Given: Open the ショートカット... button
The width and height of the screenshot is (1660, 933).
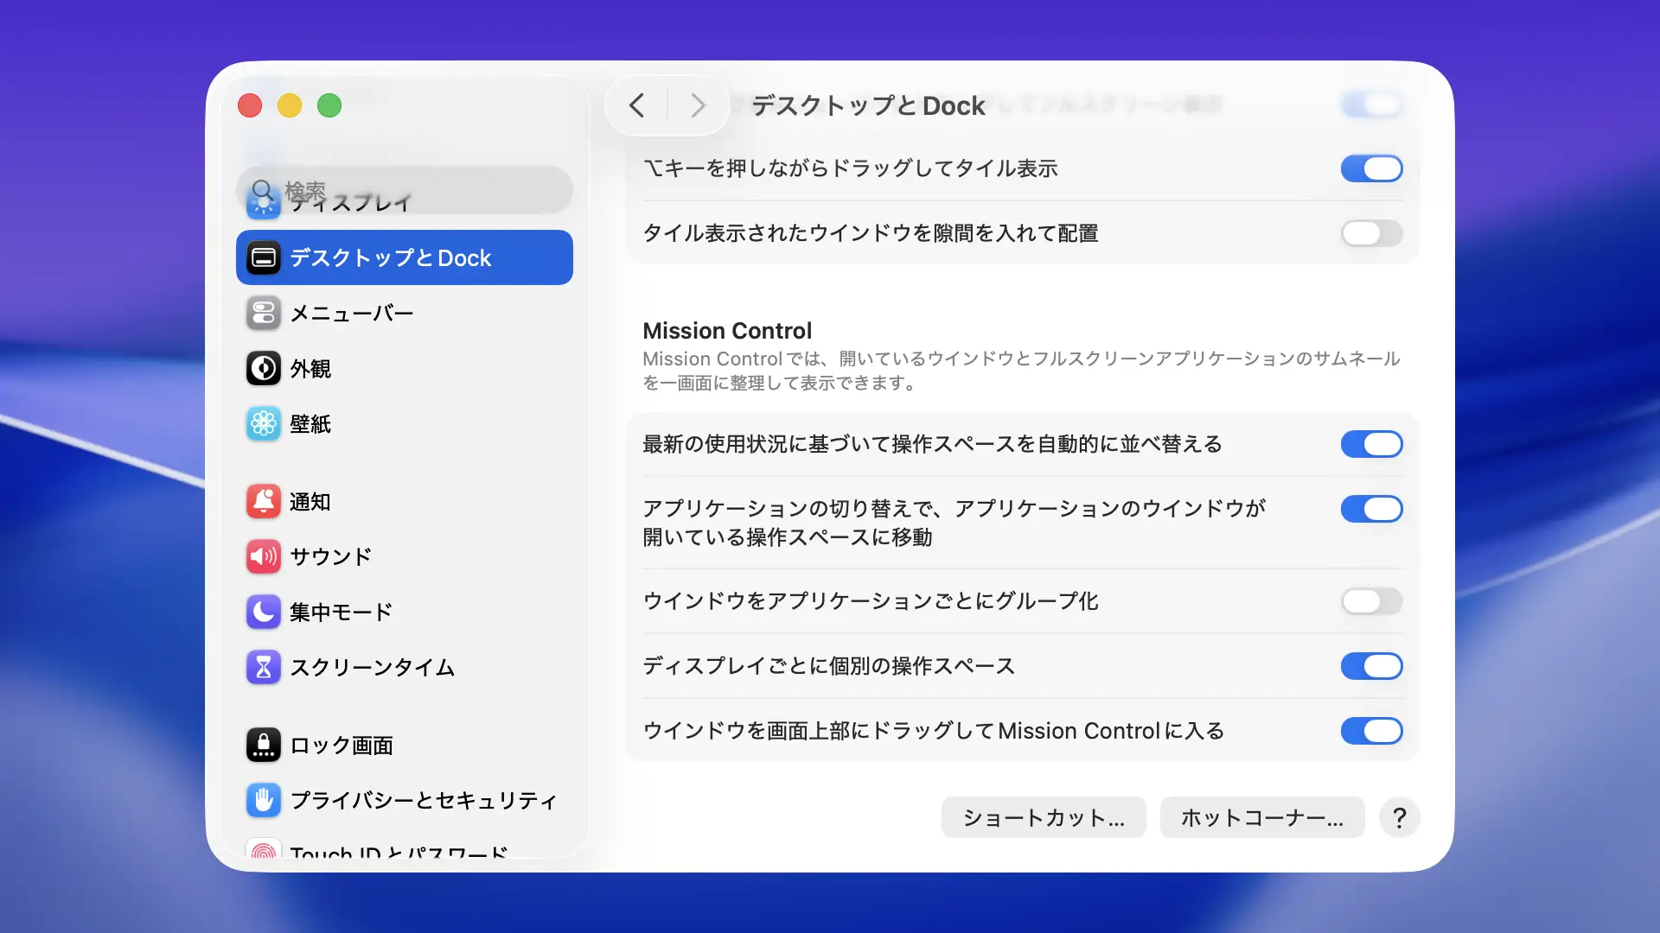Looking at the screenshot, I should coord(1044,817).
